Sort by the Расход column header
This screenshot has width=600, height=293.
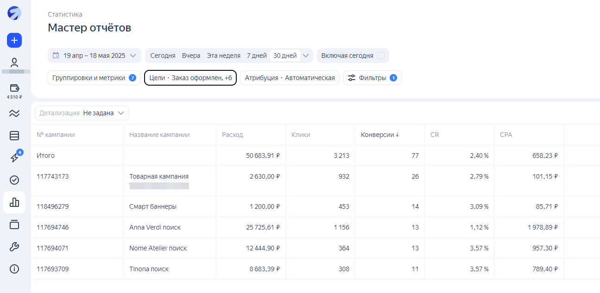[233, 135]
